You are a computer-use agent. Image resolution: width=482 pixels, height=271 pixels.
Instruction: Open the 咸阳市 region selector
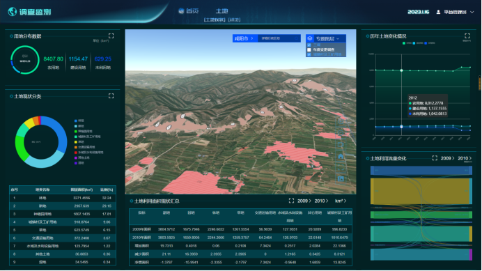pos(244,38)
